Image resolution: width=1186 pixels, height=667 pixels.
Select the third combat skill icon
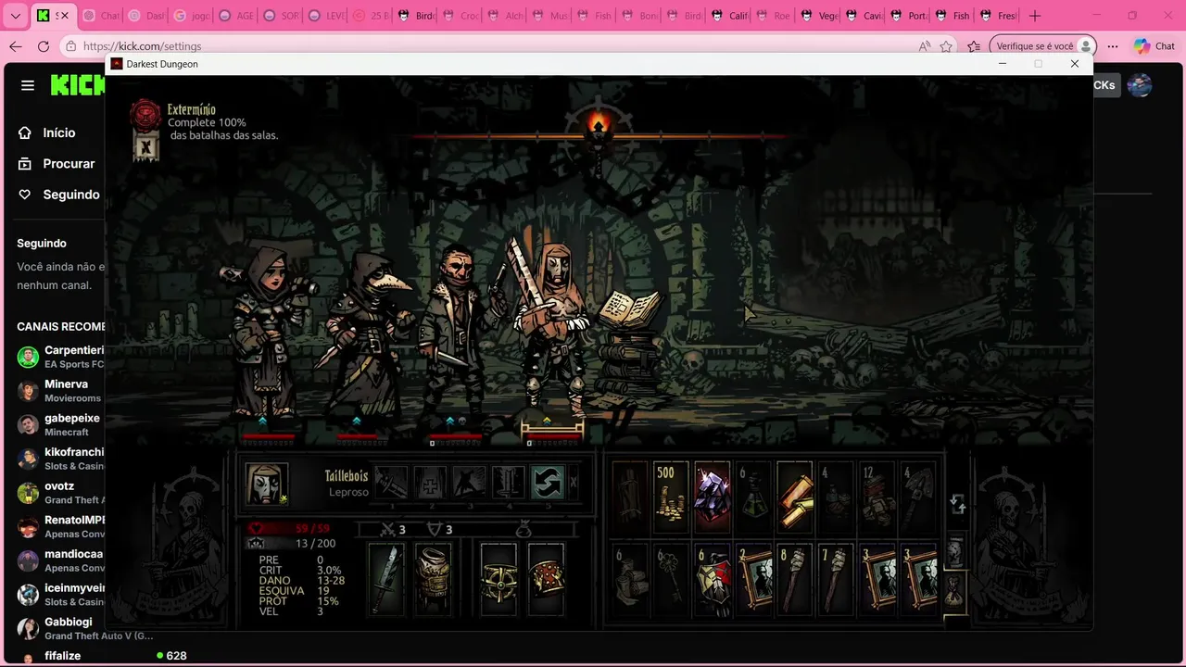coord(469,483)
